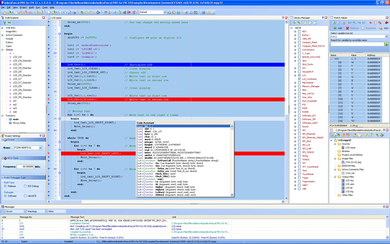Click the MCU Clock Frequency input field

pyautogui.click(x=25, y=166)
